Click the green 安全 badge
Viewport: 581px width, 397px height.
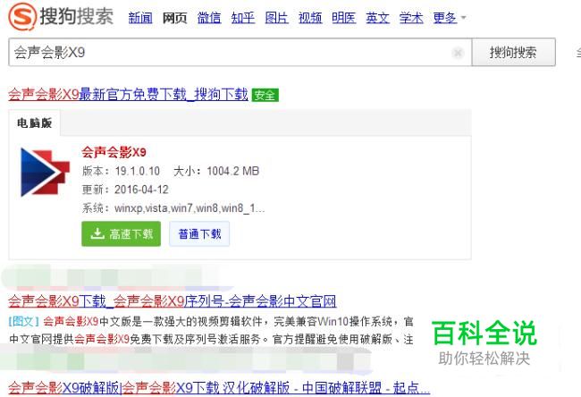pos(265,95)
